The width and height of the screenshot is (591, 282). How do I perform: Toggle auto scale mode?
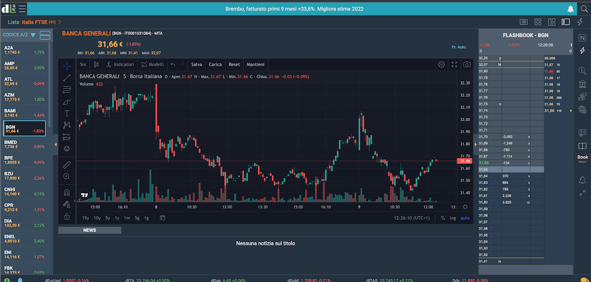point(465,218)
